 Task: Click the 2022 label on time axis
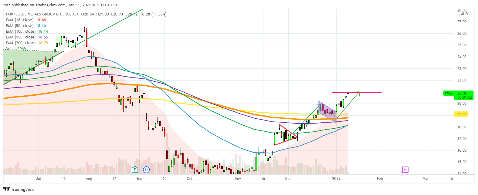click(336, 179)
